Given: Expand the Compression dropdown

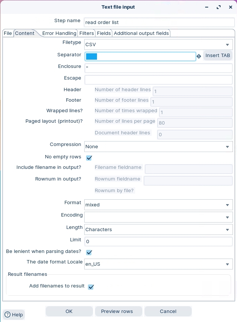Looking at the screenshot, I should tap(227, 147).
